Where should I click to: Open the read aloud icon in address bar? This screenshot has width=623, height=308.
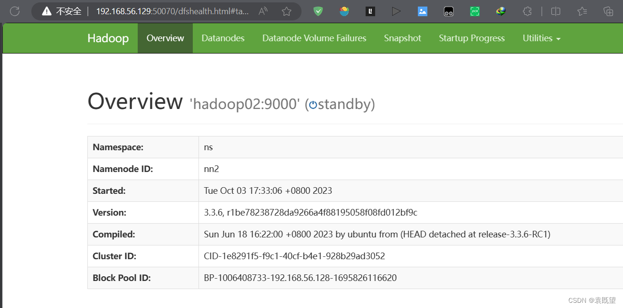(263, 11)
